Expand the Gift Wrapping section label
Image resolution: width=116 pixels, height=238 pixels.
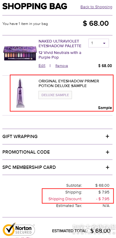(20, 136)
